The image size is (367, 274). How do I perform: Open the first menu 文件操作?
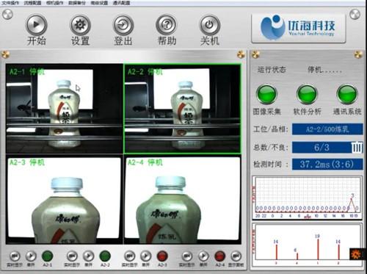click(x=10, y=3)
